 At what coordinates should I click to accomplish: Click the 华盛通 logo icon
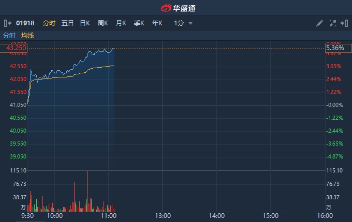click(x=166, y=8)
